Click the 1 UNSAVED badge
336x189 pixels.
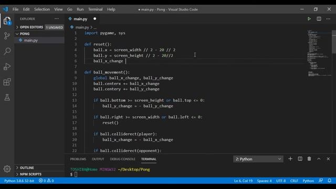(55, 27)
